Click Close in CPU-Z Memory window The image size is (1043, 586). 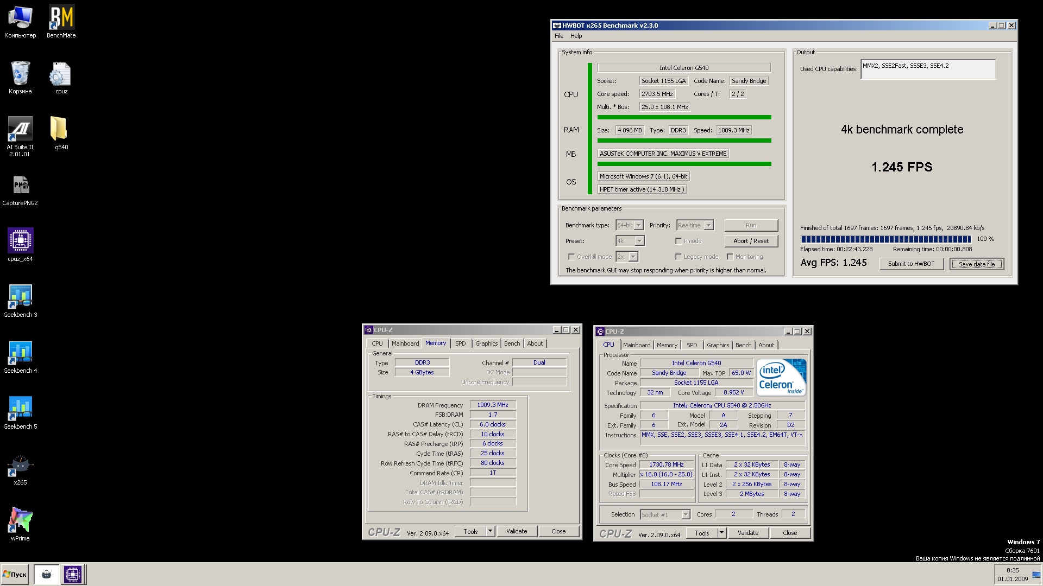pos(558,531)
